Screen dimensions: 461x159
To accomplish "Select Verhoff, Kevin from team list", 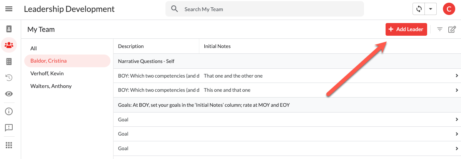I will pyautogui.click(x=47, y=73).
